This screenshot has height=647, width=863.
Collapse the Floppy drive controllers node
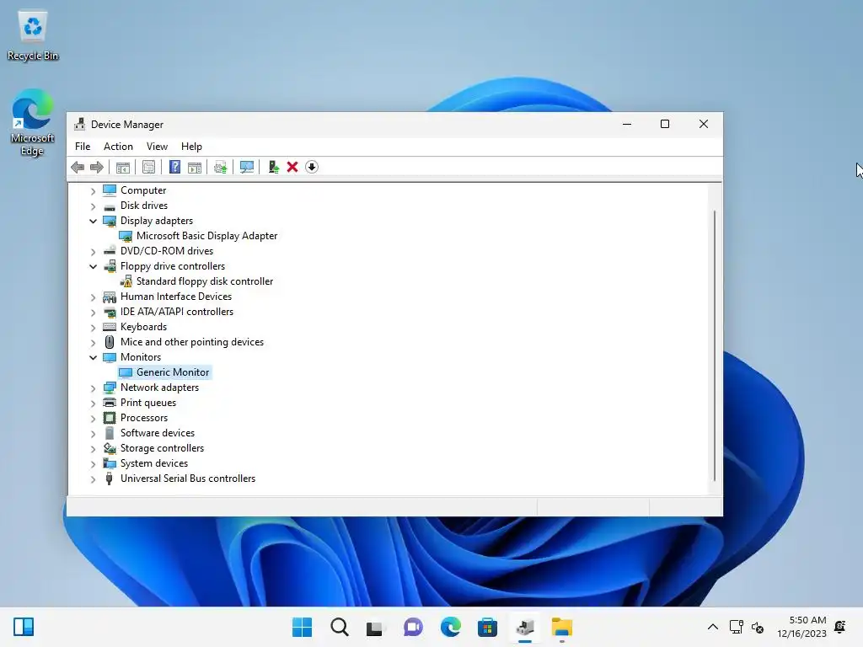point(93,267)
